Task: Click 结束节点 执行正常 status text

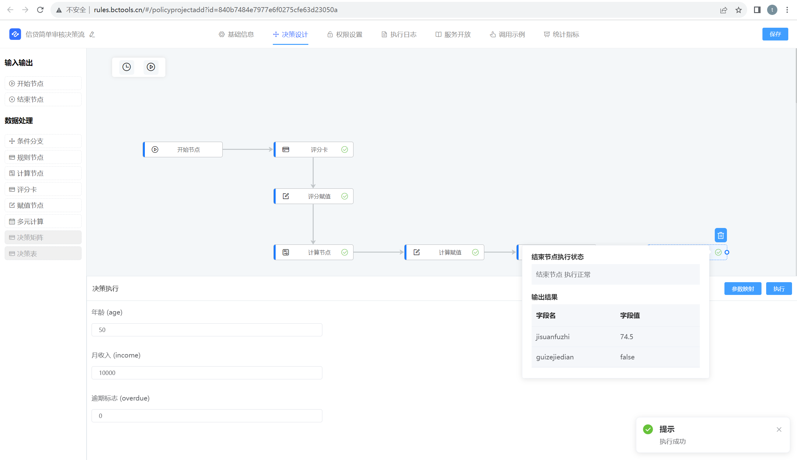Action: click(563, 275)
